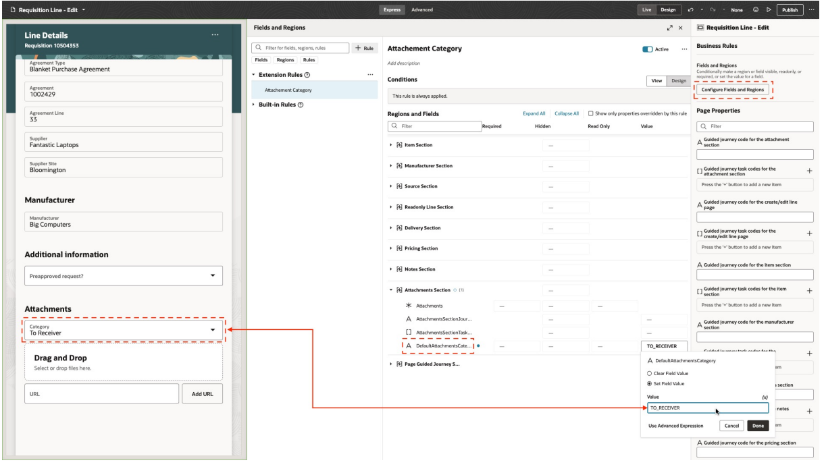Switch to the Advanced tab
Screen dimensions: 826x473
(422, 10)
